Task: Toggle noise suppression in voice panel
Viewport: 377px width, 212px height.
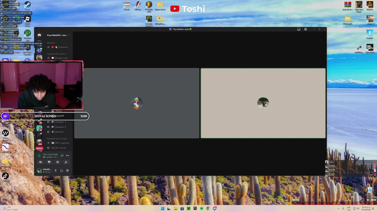Action: 62,155
